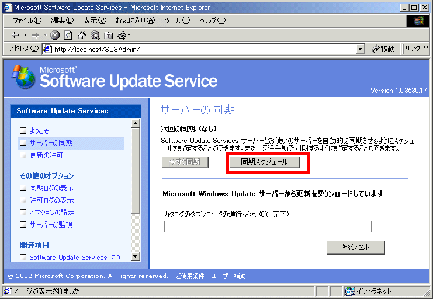Open the 表示(V) menu

[x=95, y=20]
